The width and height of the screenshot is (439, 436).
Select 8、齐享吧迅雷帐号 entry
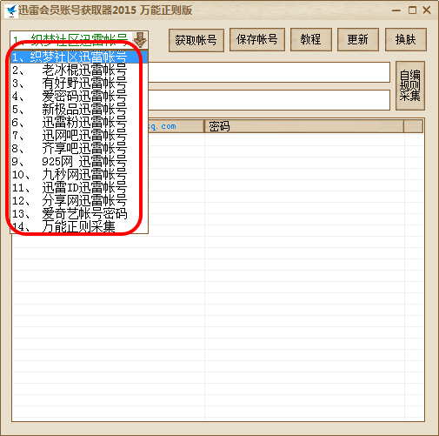coord(79,148)
